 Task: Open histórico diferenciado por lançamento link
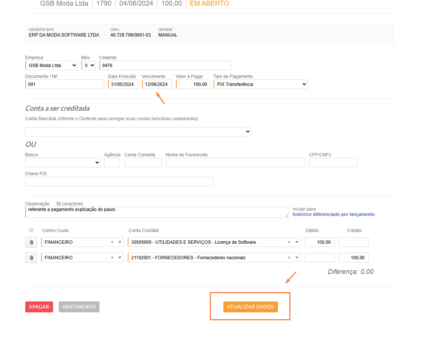click(333, 214)
